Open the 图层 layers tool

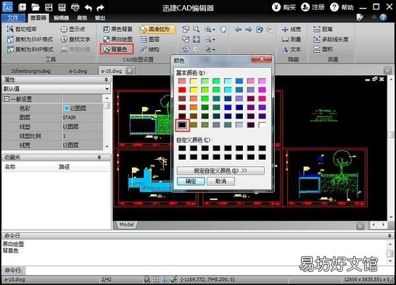(150, 40)
